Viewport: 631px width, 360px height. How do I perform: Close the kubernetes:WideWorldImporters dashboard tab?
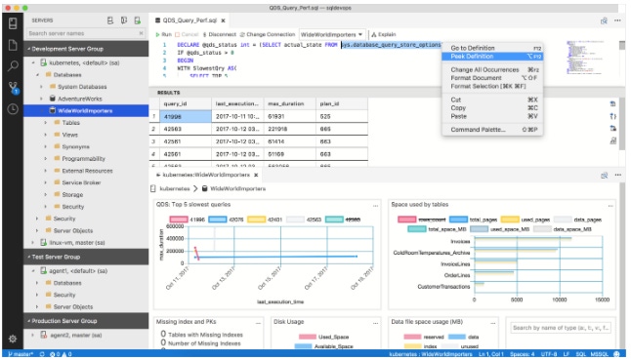[x=256, y=176]
